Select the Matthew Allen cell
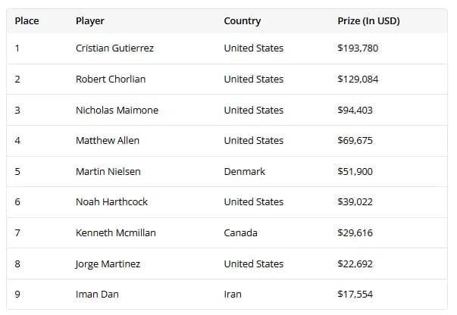457x315 pixels. click(108, 141)
